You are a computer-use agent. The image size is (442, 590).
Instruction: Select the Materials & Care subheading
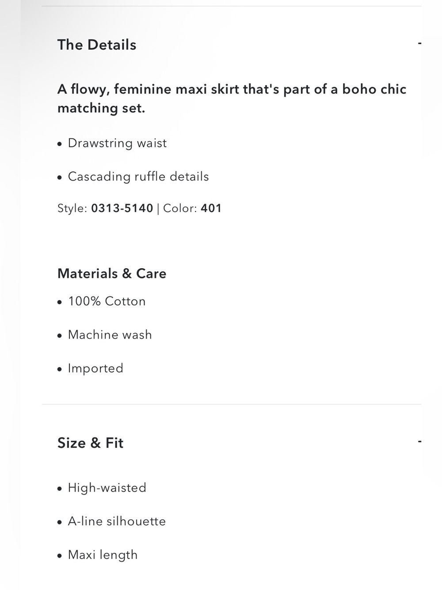point(112,274)
